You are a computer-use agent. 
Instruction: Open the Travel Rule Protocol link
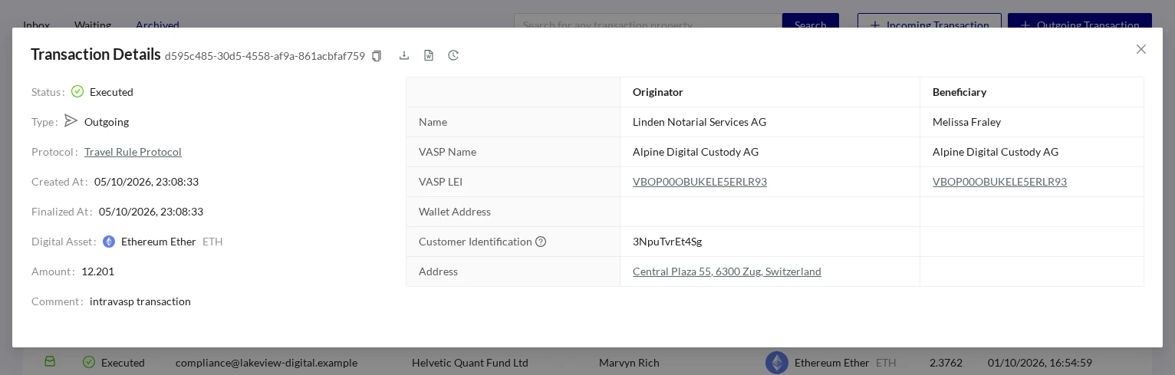[x=133, y=152]
